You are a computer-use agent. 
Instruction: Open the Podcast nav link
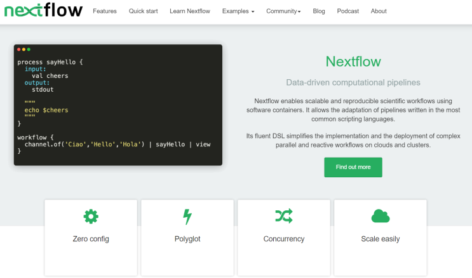348,11
